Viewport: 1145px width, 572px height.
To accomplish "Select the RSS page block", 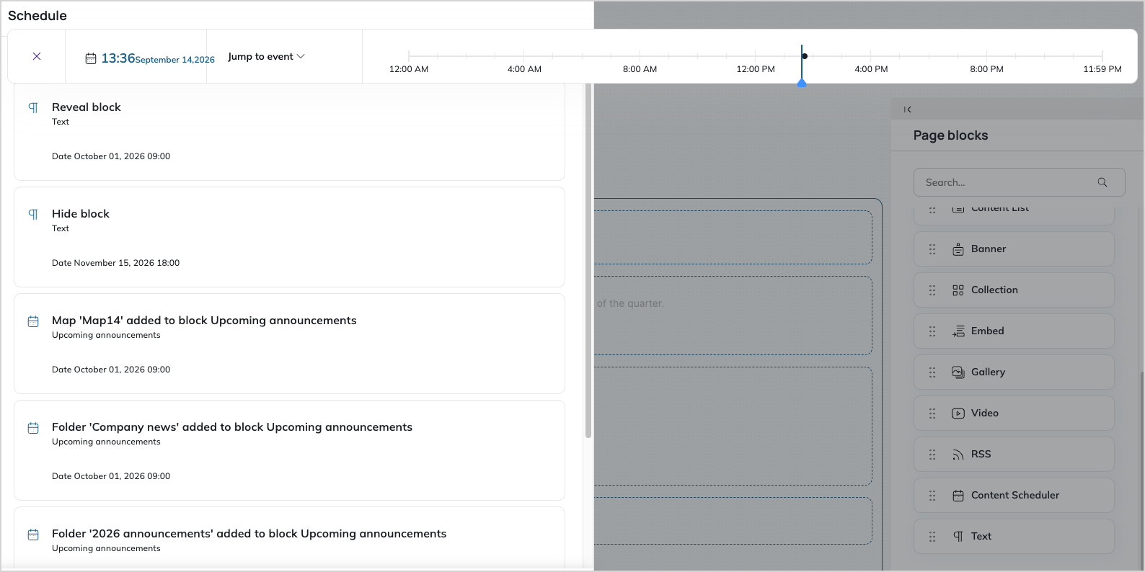I will (x=1014, y=454).
